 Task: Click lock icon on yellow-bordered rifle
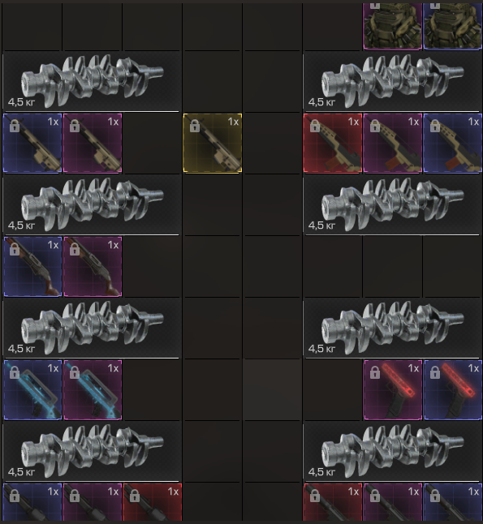coord(195,127)
